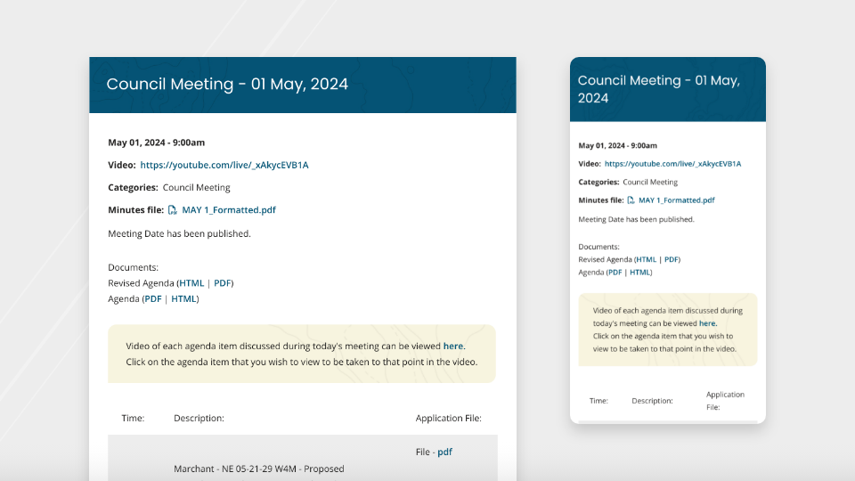Viewport: 855px width, 481px height.
Task: Select the Agenda HTML link in the narrow mobile card
Action: tap(640, 272)
